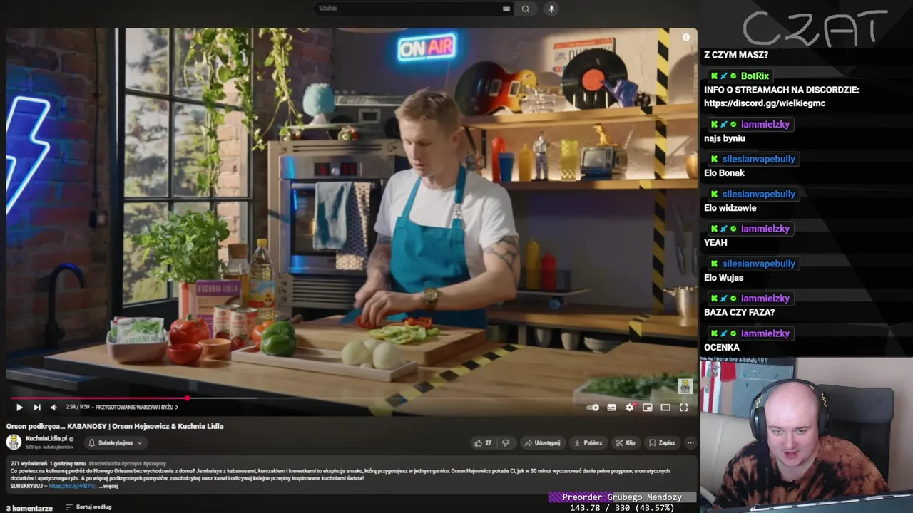The image size is (913, 513).
Task: Click iammielzky above 'BAZA CZY FAZA?'
Action: pyautogui.click(x=765, y=299)
